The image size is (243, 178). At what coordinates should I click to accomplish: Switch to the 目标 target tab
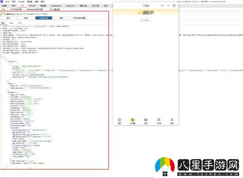pyautogui.click(x=14, y=6)
